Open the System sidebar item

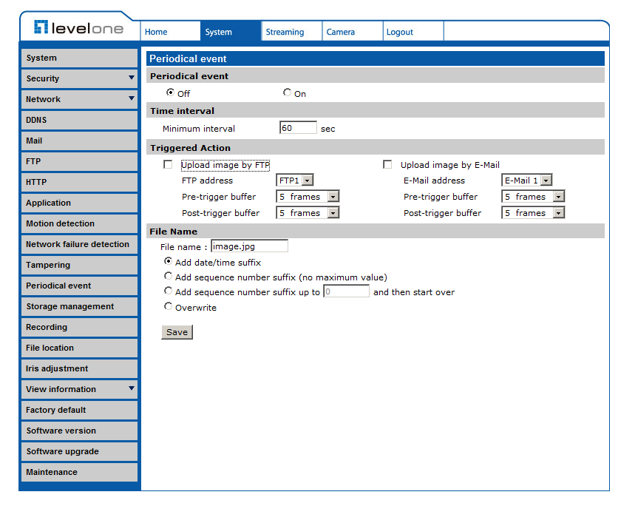pyautogui.click(x=79, y=58)
